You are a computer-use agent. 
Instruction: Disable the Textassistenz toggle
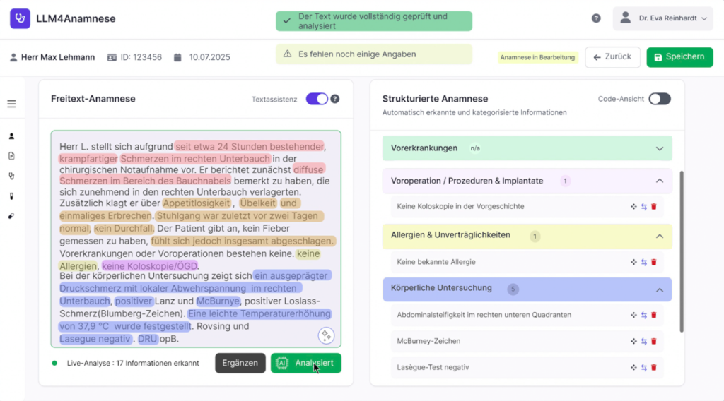click(316, 99)
